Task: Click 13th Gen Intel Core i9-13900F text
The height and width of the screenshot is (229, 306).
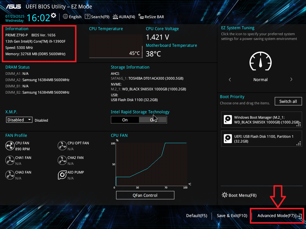Action: pyautogui.click(x=35, y=41)
